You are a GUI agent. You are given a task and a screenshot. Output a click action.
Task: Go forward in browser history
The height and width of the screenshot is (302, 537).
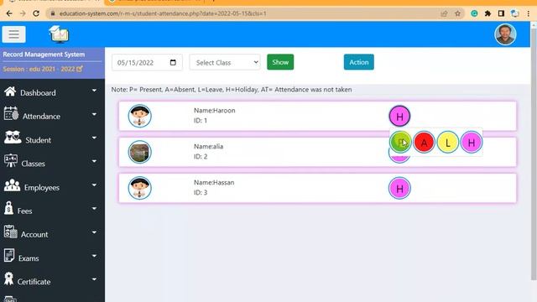pyautogui.click(x=23, y=13)
